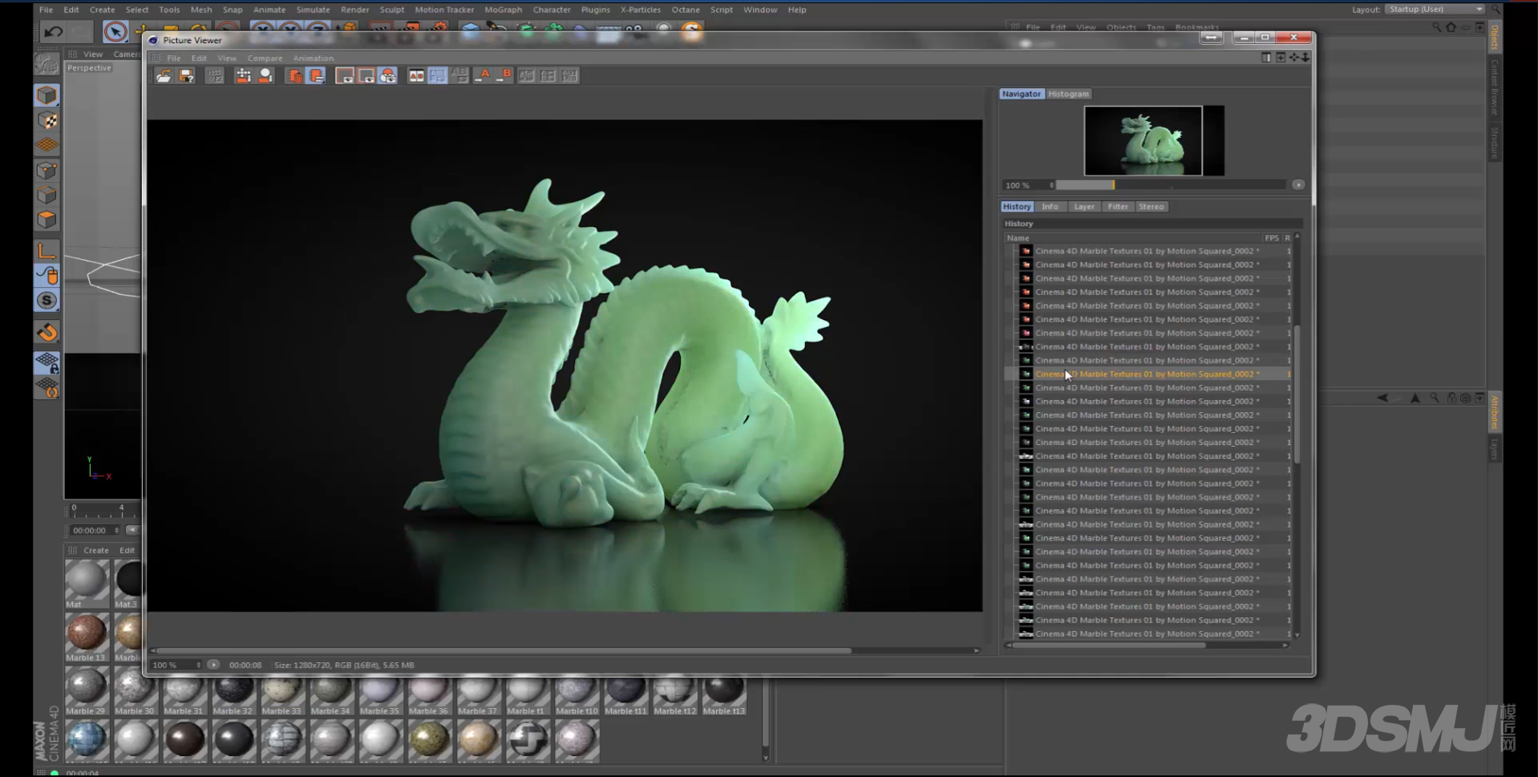Click the History panel horizontal scrollbar

point(1110,645)
